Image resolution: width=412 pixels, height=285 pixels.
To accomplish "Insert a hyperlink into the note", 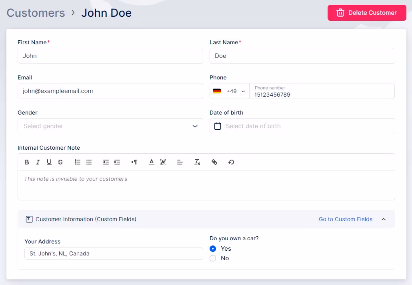I will tap(214, 162).
